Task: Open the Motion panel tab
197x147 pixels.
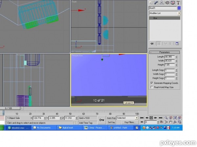Action: click(167, 3)
